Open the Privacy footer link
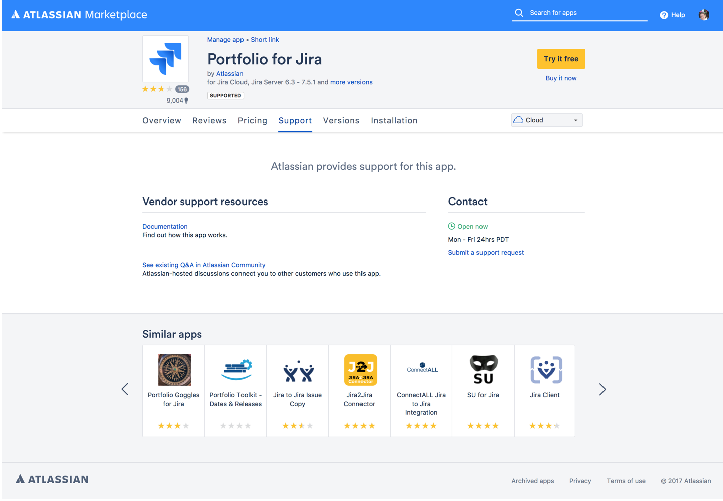The height and width of the screenshot is (501, 723). (580, 481)
